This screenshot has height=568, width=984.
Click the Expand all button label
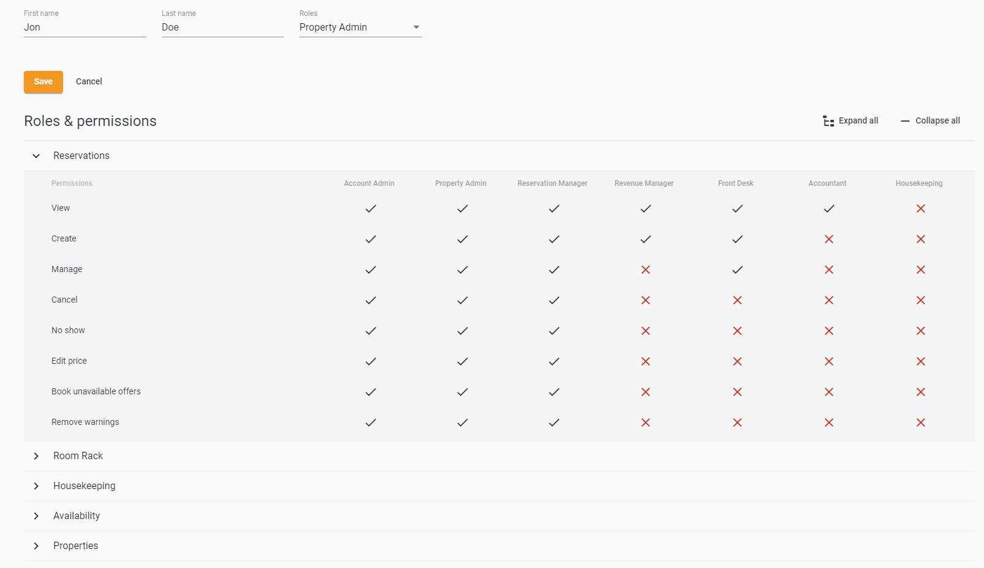[x=858, y=121]
